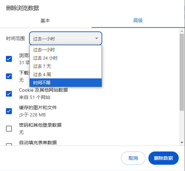Open the 时间范围 dropdown
The height and width of the screenshot is (171, 185).
tap(66, 38)
